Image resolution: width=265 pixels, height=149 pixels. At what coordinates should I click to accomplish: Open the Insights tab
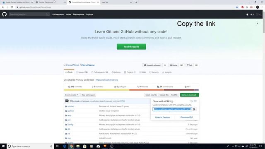point(167,72)
